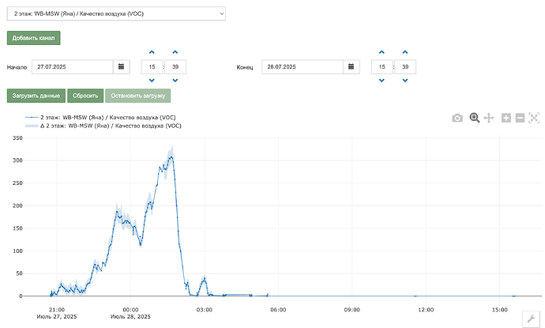Click the Сбросить button
This screenshot has height=328, width=545.
click(x=85, y=96)
